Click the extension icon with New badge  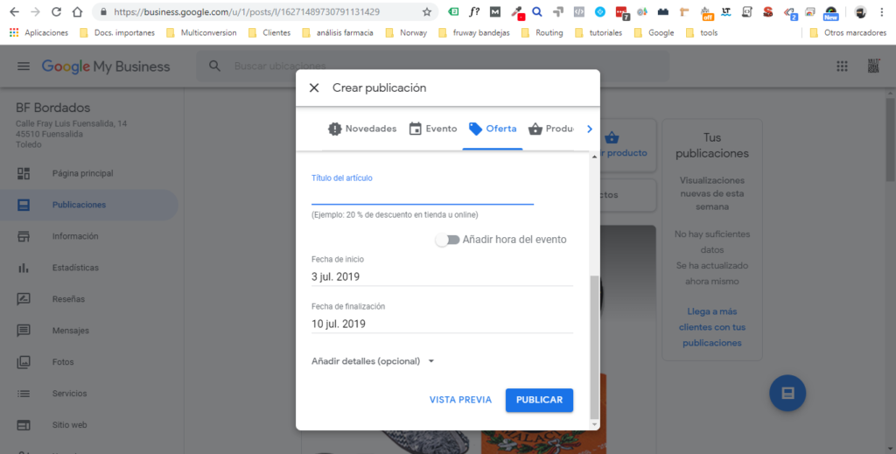click(x=830, y=13)
